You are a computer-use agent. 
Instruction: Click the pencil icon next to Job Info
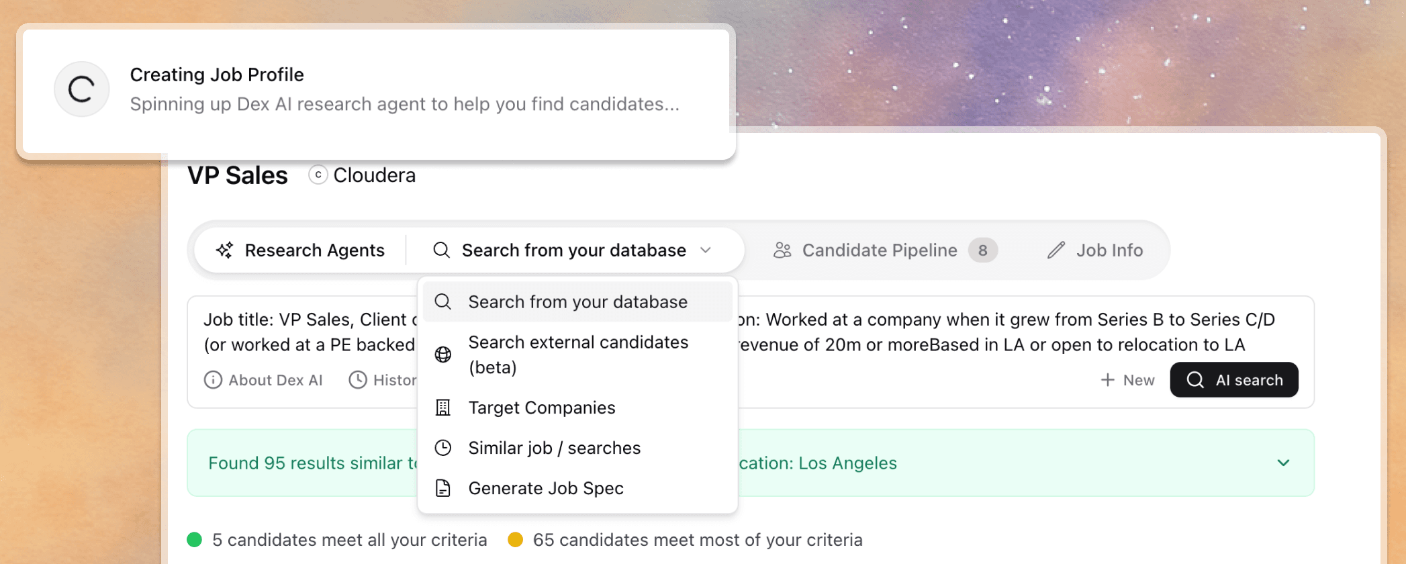pyautogui.click(x=1056, y=250)
